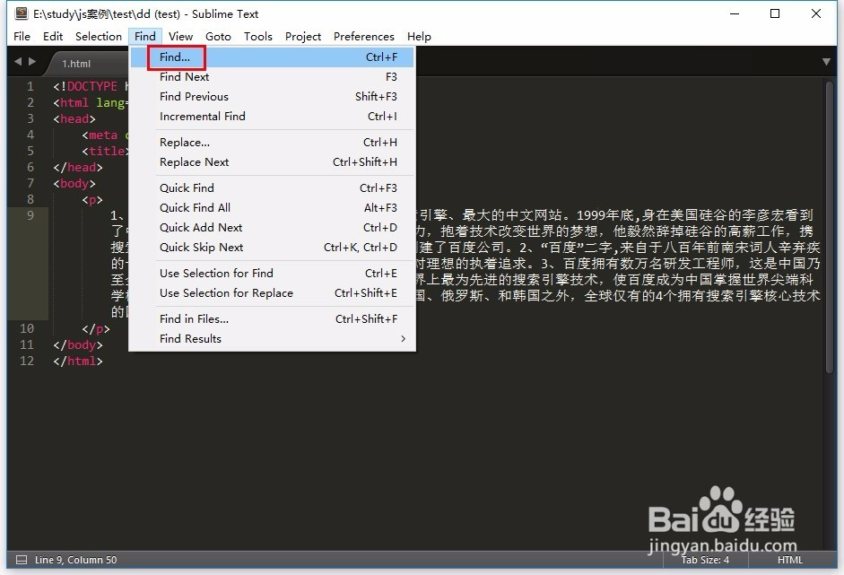Open the Project menu
This screenshot has width=844, height=575.
303,36
